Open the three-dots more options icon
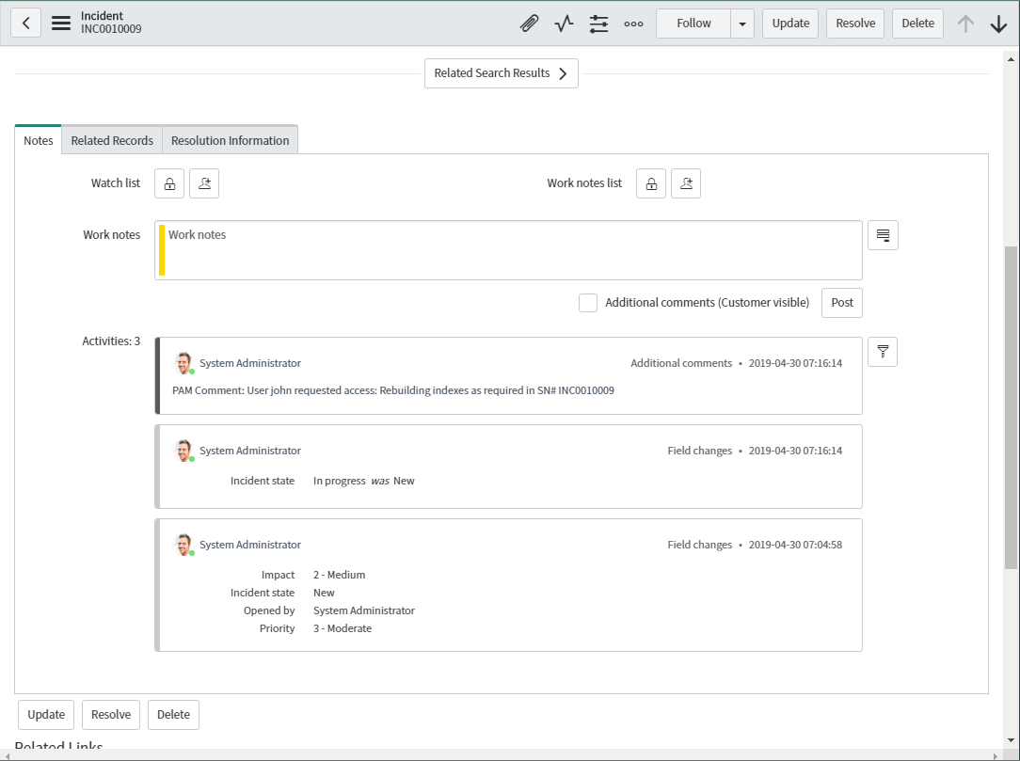 (633, 24)
